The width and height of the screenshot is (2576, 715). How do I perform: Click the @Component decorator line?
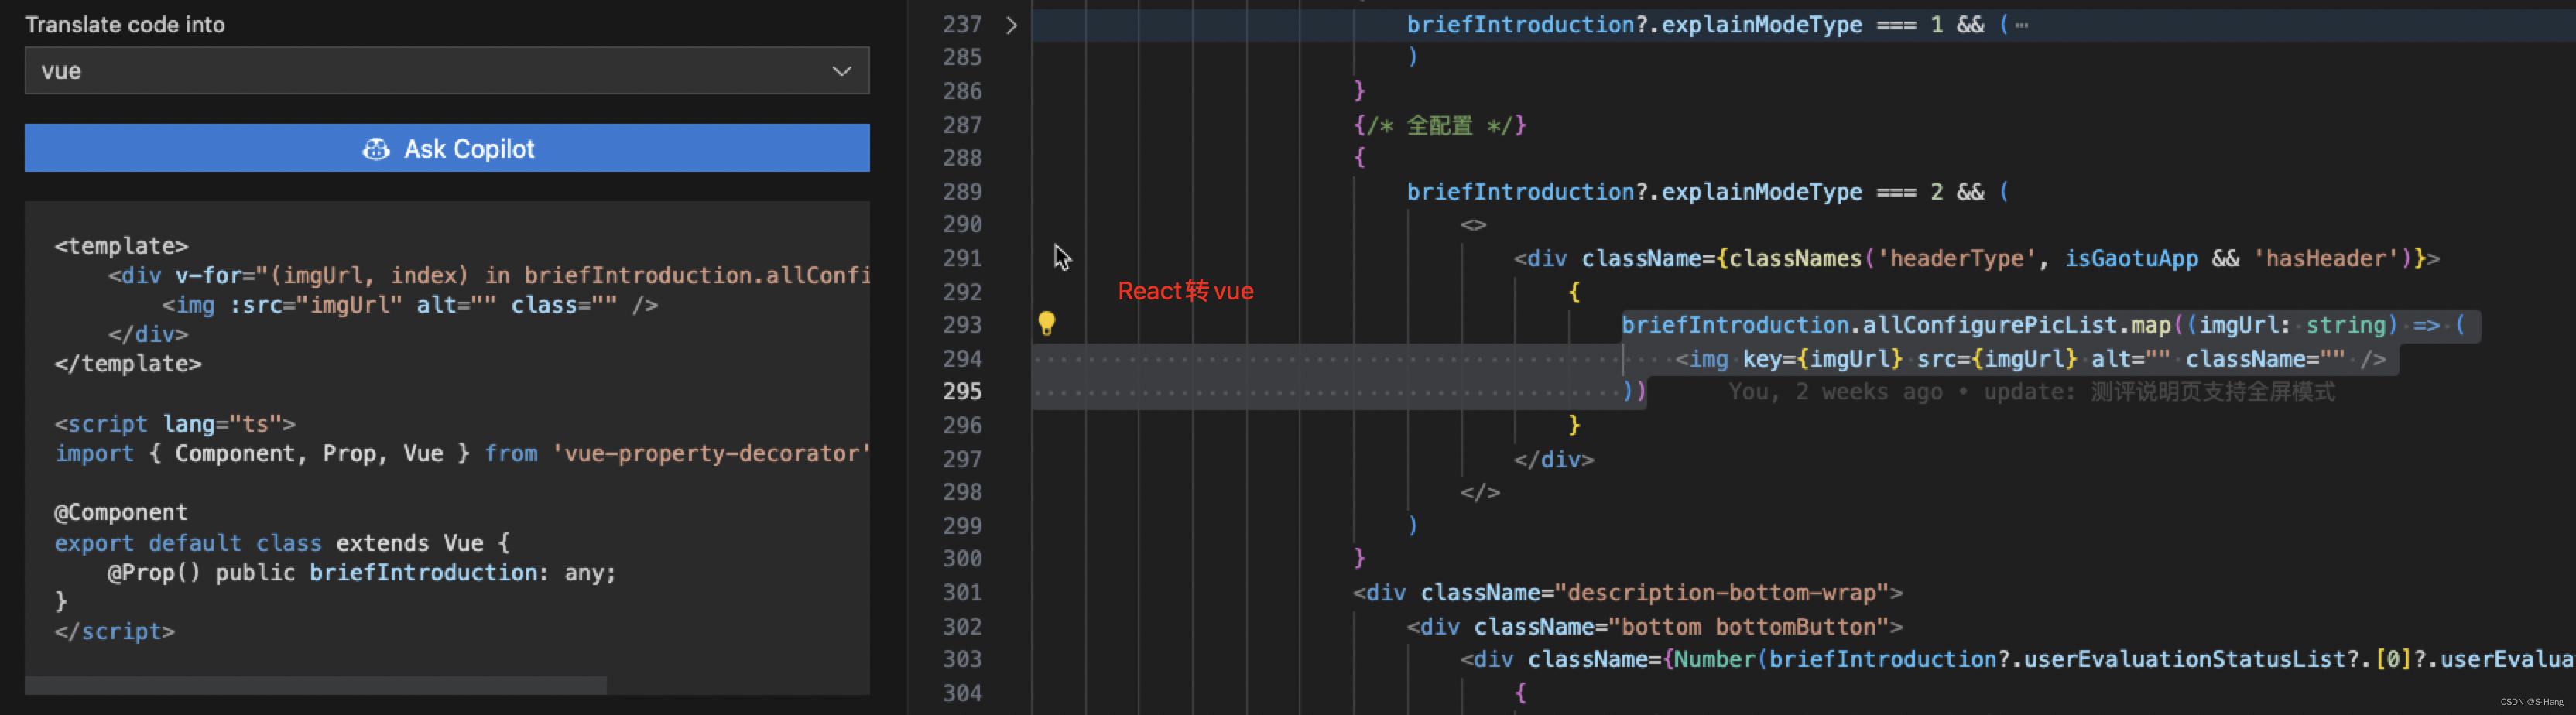(x=121, y=513)
